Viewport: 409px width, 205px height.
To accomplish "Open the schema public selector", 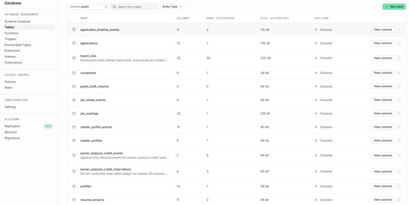I will [88, 7].
